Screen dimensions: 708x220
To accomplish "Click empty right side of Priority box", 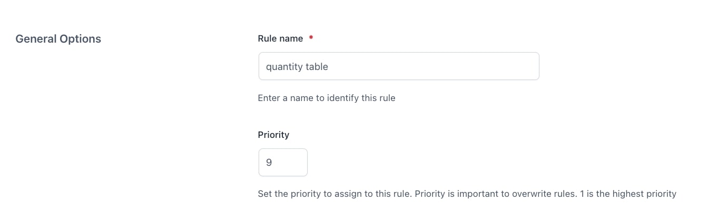I will pos(295,163).
